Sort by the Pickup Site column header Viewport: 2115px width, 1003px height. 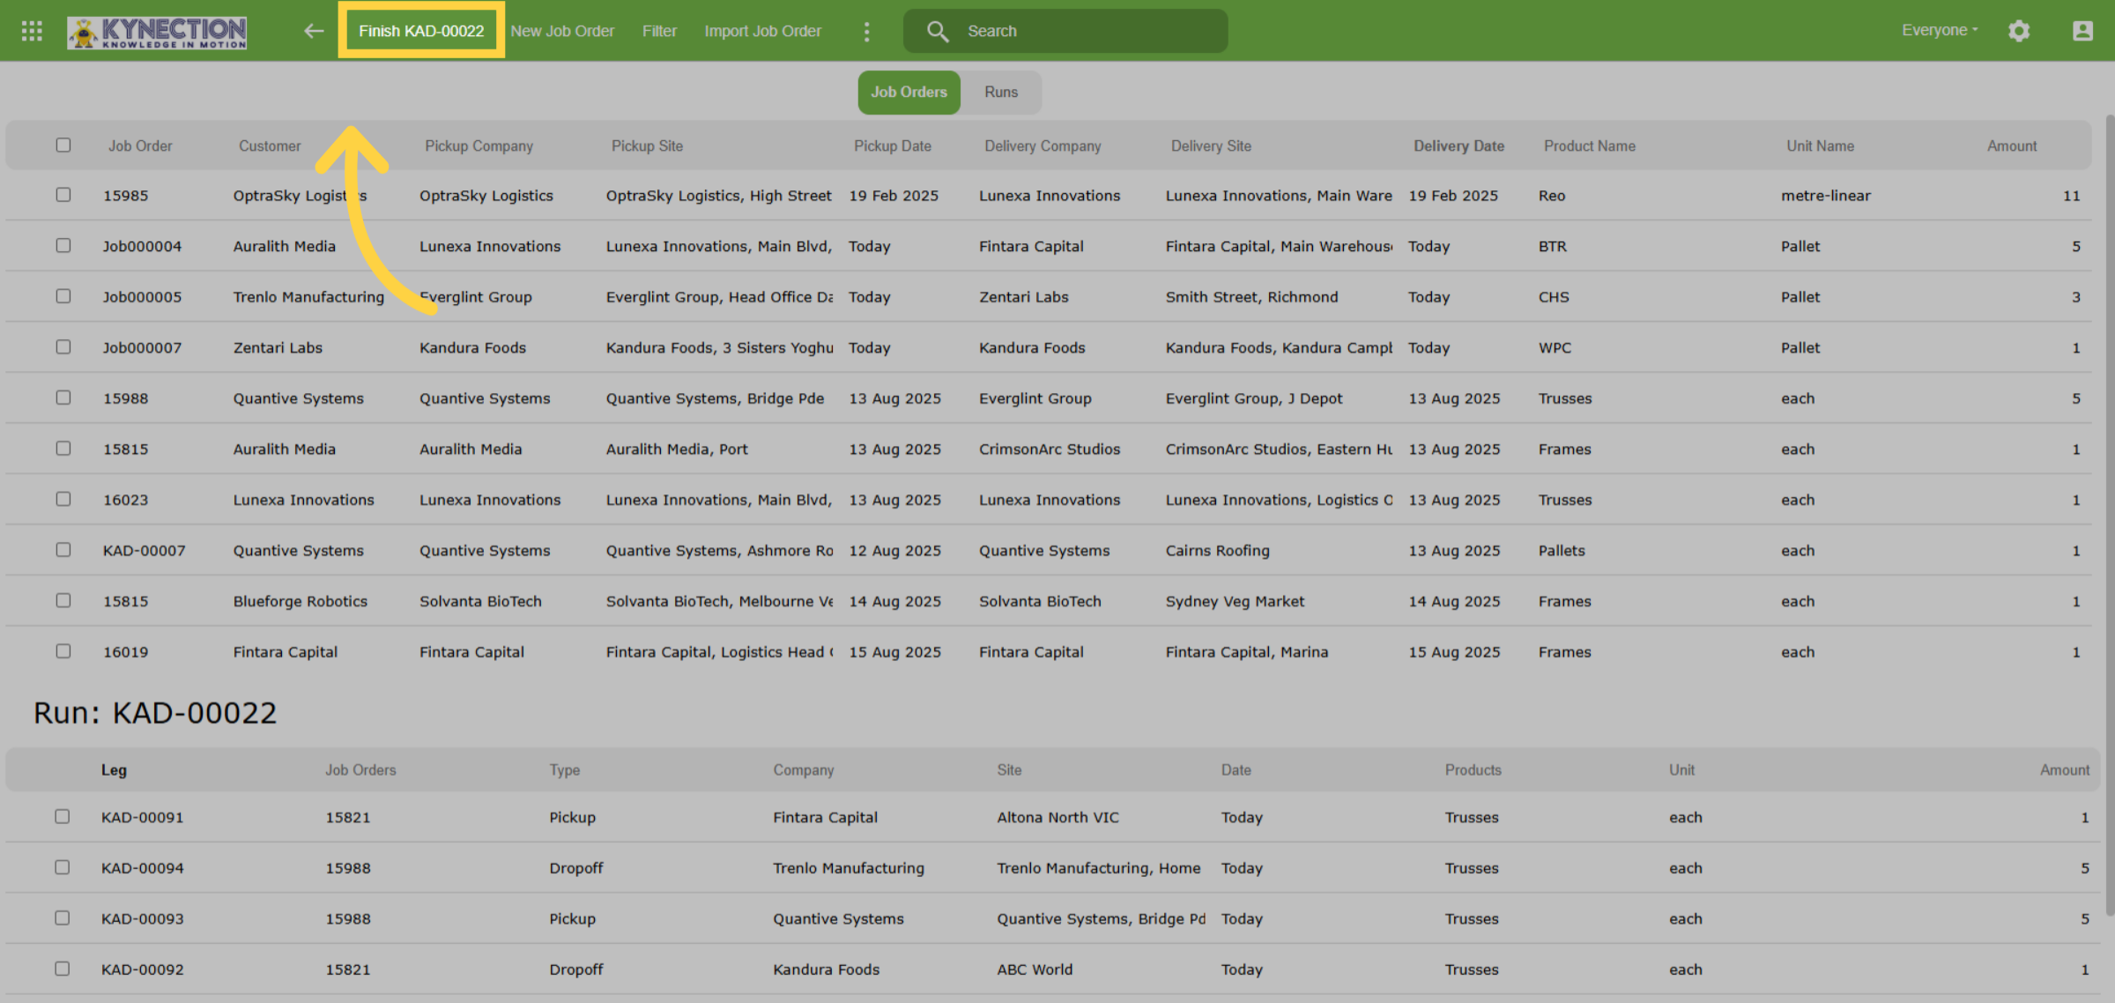(x=647, y=145)
